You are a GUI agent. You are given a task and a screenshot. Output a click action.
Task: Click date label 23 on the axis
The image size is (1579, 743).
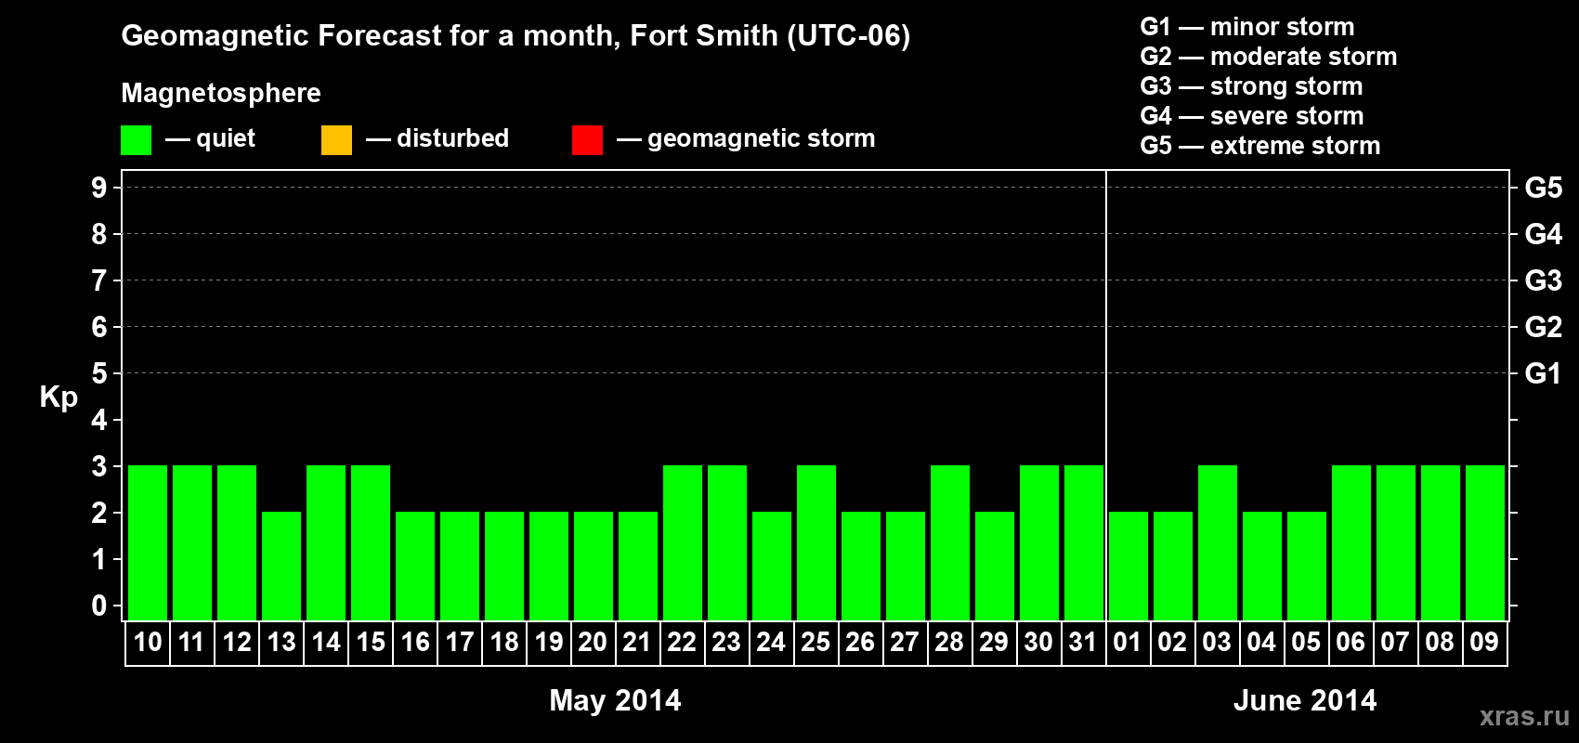[726, 642]
